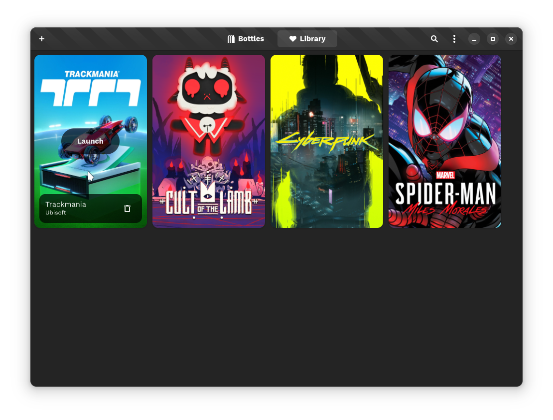Click the bottles icon beside the Bottles label

[x=231, y=39]
